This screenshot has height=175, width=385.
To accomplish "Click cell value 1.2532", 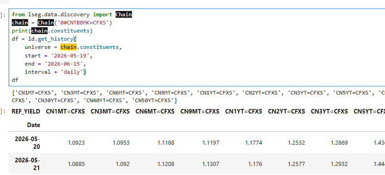I will click(x=297, y=143).
